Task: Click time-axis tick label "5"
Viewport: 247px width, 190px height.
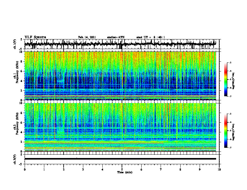Action: point(122,170)
